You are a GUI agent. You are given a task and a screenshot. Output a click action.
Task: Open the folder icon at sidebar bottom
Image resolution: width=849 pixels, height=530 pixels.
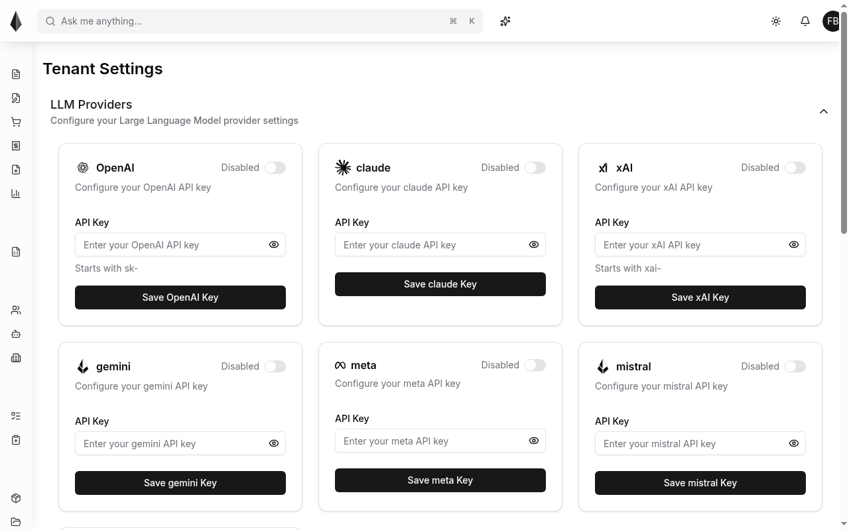click(x=16, y=522)
